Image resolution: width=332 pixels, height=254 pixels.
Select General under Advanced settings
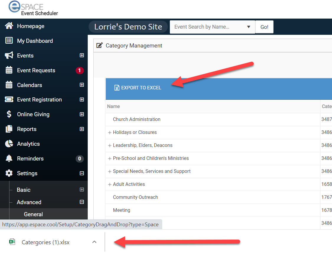[x=33, y=214]
